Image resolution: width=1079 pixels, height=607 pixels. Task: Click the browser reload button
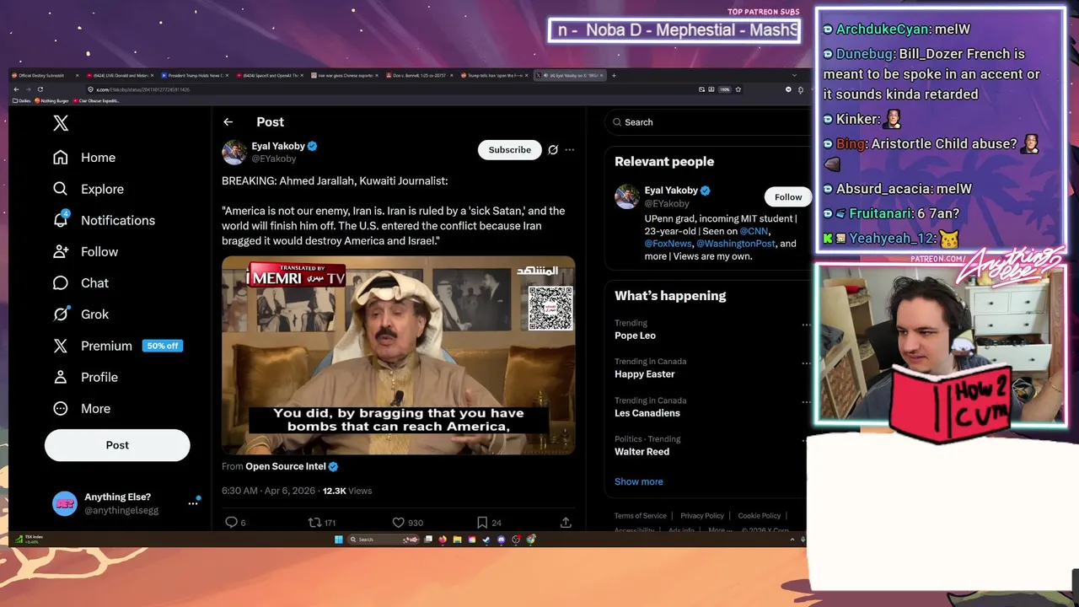point(40,89)
